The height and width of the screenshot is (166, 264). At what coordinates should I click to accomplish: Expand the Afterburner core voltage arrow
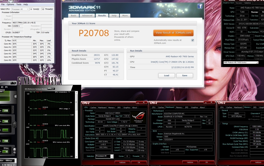click(x=13, y=110)
